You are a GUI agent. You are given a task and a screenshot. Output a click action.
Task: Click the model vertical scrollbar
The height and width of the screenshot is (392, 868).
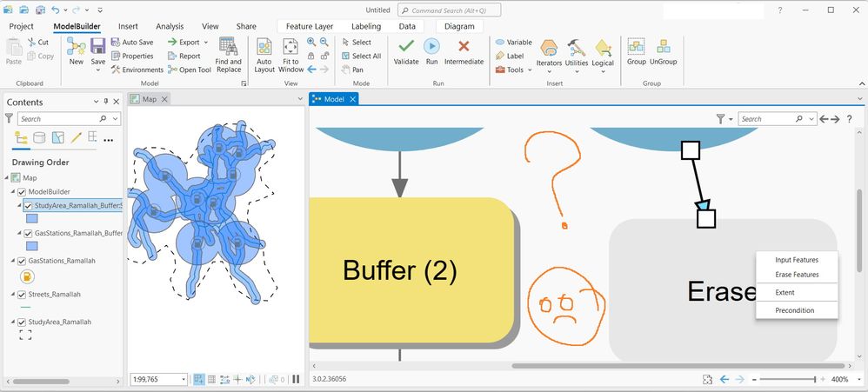[x=859, y=231]
